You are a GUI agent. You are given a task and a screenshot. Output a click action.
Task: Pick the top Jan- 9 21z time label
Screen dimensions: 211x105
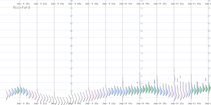(x=109, y=4)
